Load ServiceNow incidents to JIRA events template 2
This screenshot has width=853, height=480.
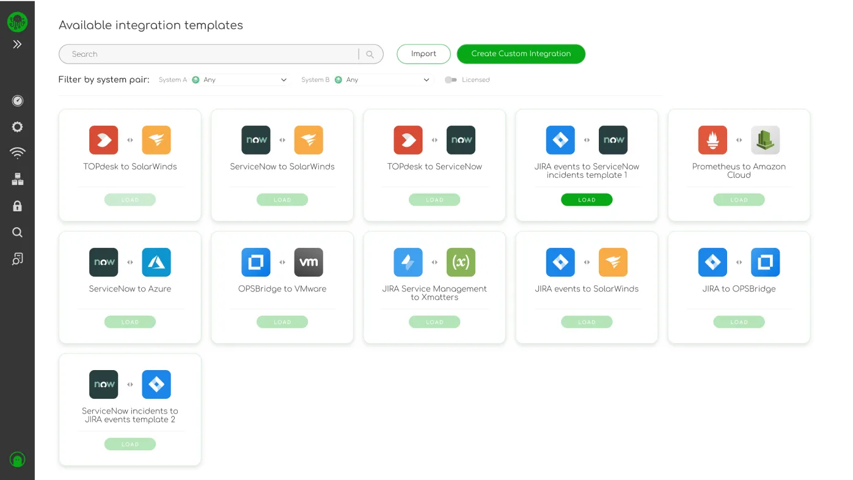pos(130,444)
